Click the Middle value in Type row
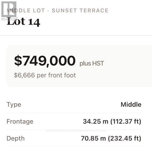The image size is (152, 147). (x=131, y=104)
